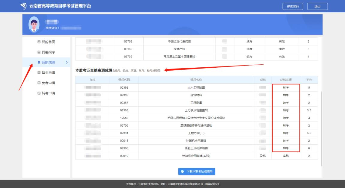The height and width of the screenshot is (188, 345).
Task: Expand the chevron next to 我的成绩
Action: coord(67,62)
